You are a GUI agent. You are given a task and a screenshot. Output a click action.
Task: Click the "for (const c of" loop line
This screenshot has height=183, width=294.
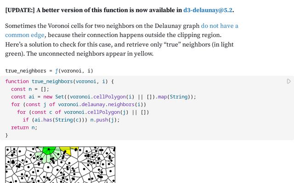pyautogui.click(x=83, y=112)
